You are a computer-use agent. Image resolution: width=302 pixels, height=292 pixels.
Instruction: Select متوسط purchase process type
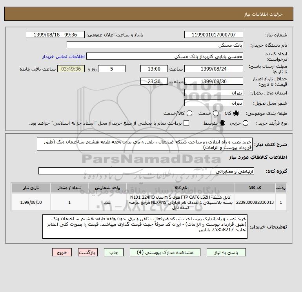222,123
